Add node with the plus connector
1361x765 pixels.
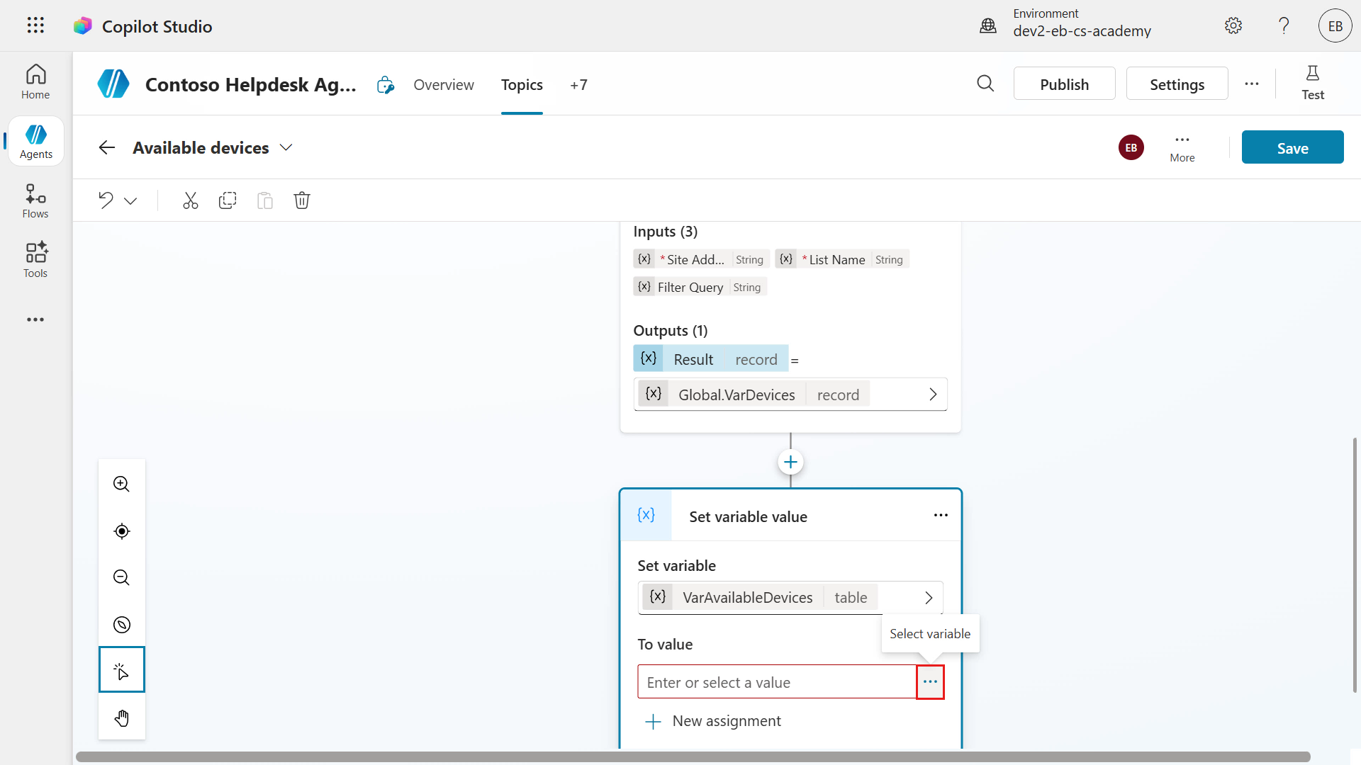tap(790, 463)
